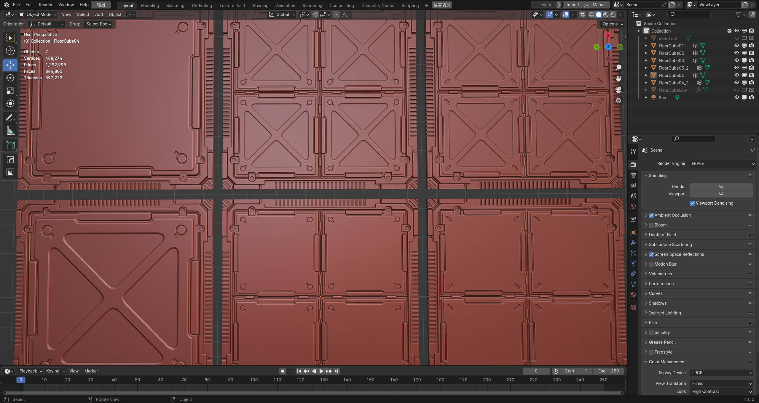Viewport: 759px width, 403px height.
Task: Expand FloorCube01 in the outliner
Action: (646, 46)
